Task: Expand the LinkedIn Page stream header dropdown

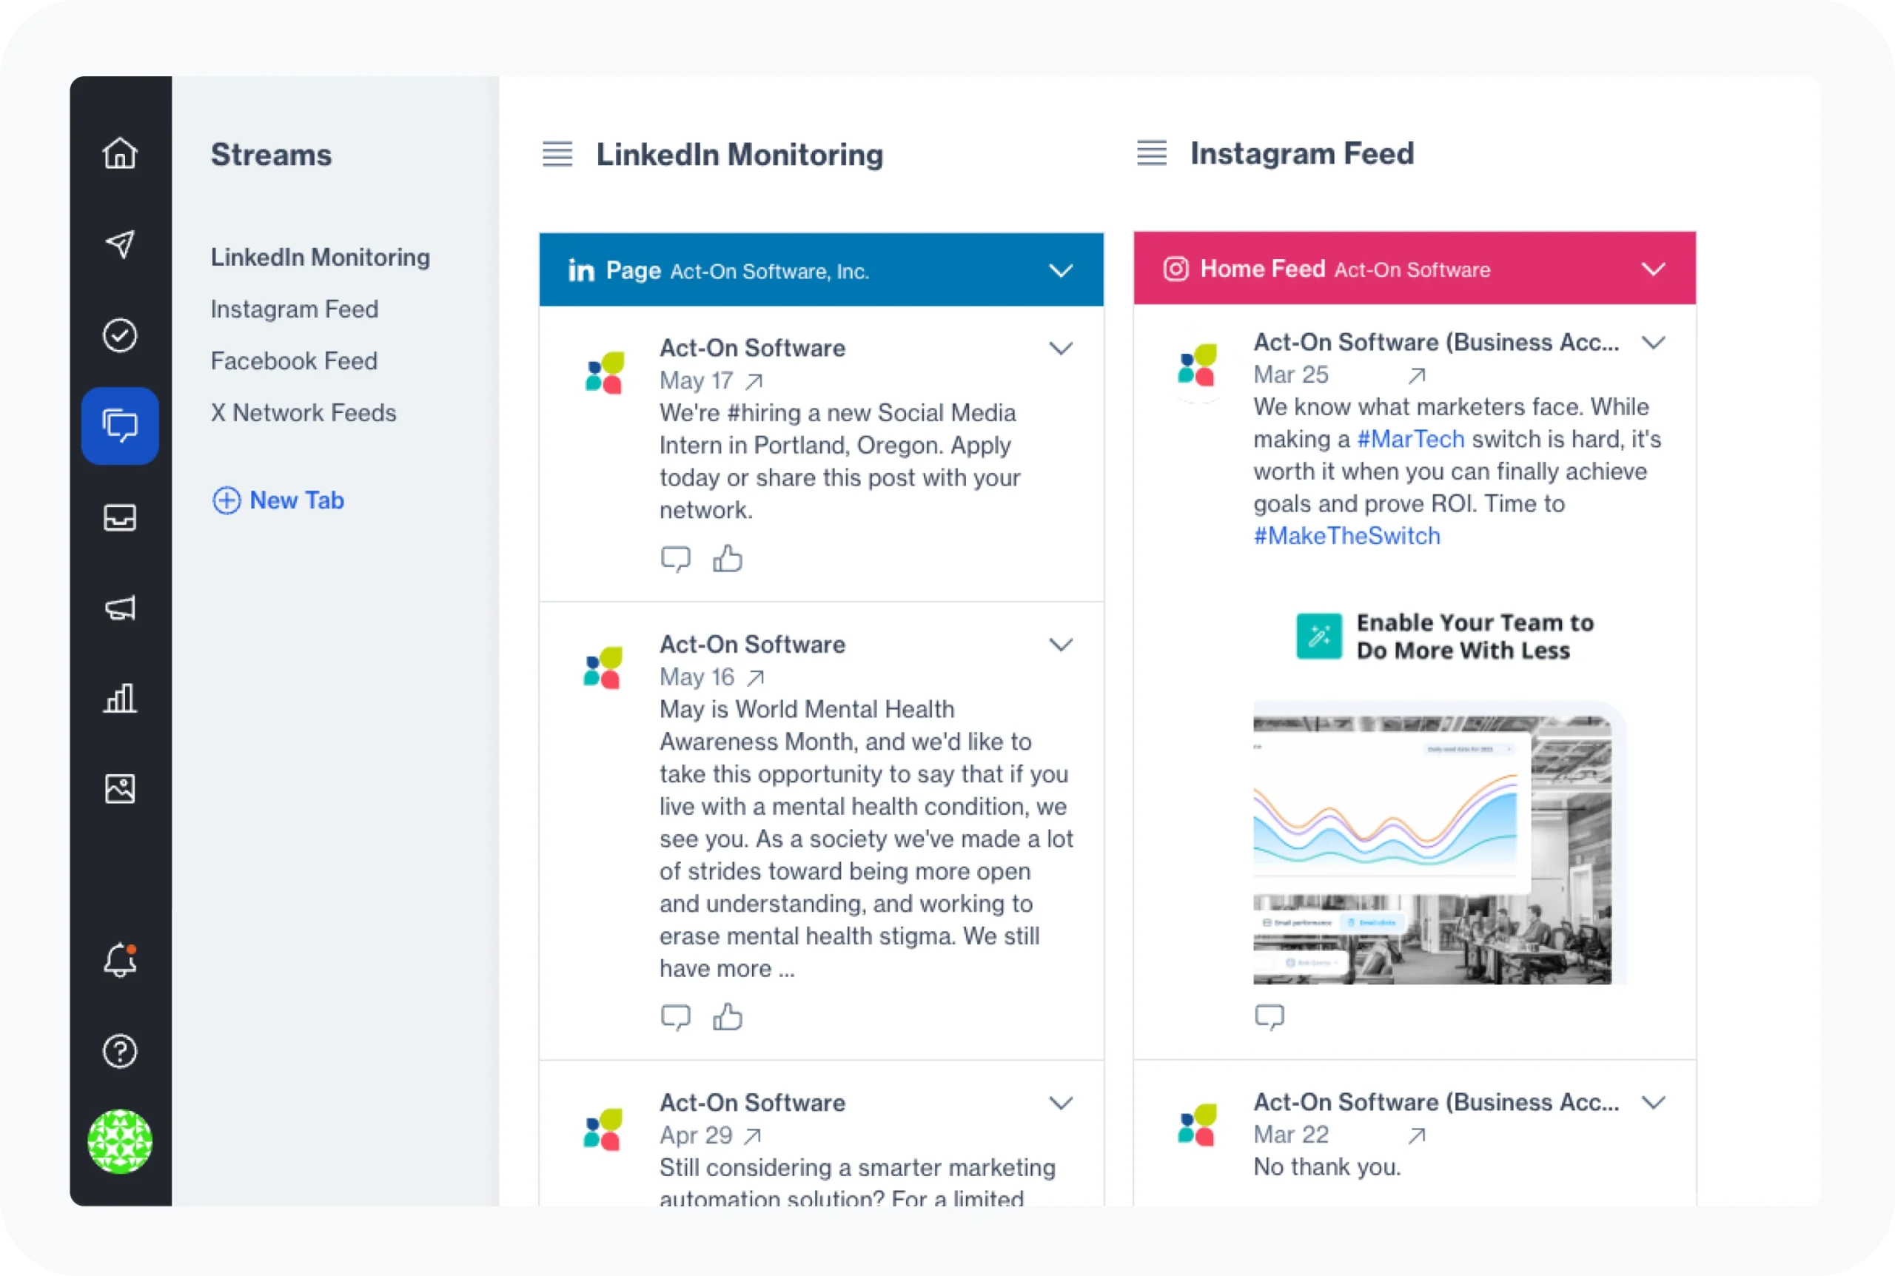Action: click(x=1060, y=270)
